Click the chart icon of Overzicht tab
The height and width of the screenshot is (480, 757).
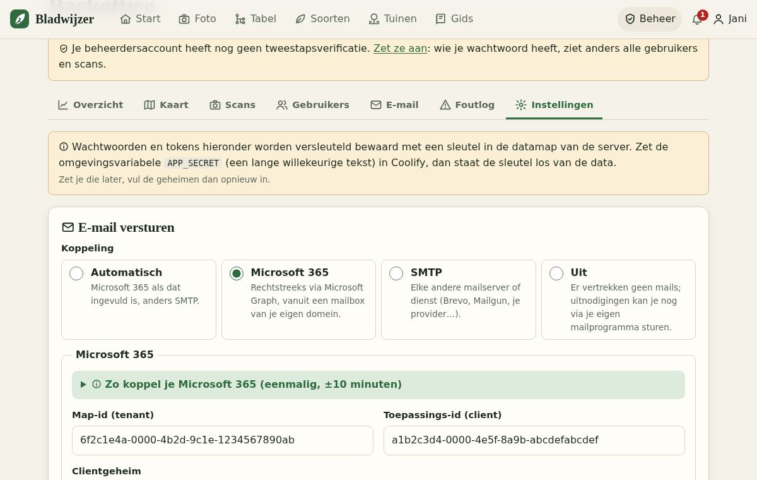pos(63,105)
